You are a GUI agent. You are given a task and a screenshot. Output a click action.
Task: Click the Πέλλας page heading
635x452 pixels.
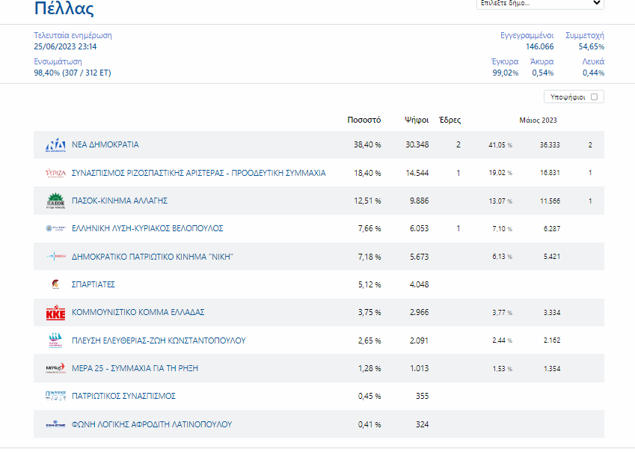64,8
